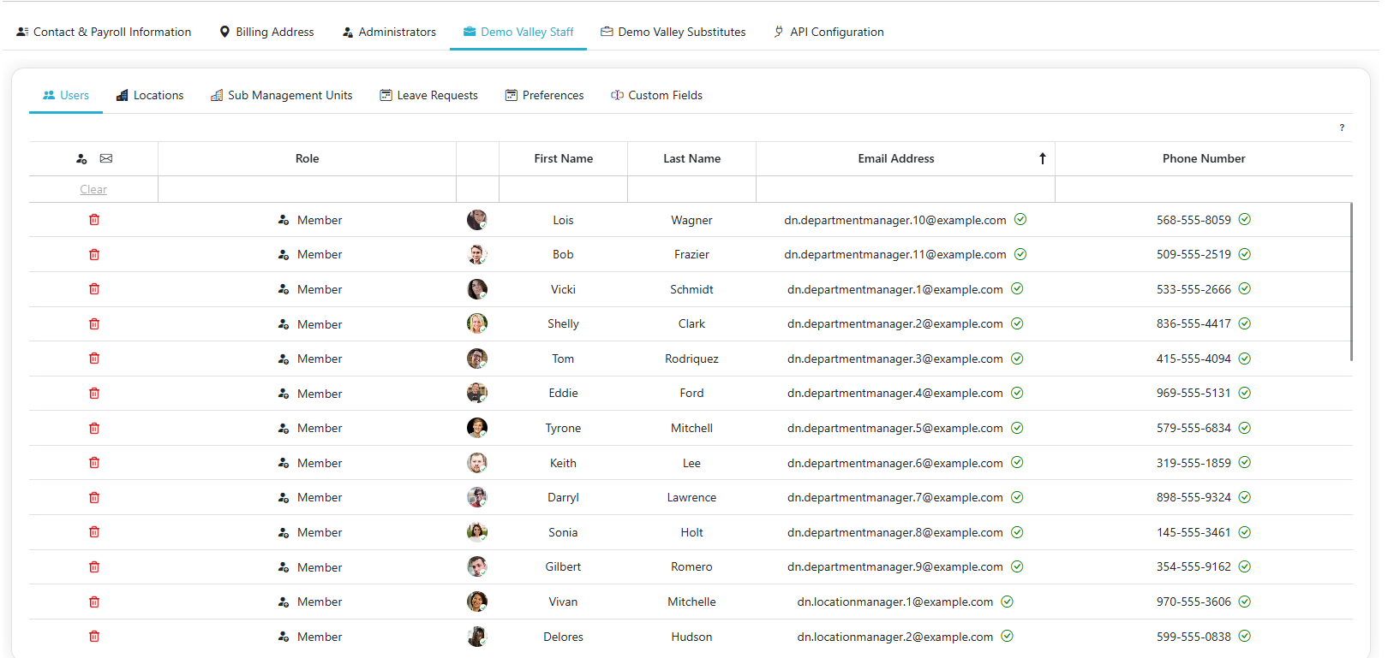Go to Leave Requests tab
The image size is (1394, 658).
pyautogui.click(x=428, y=95)
